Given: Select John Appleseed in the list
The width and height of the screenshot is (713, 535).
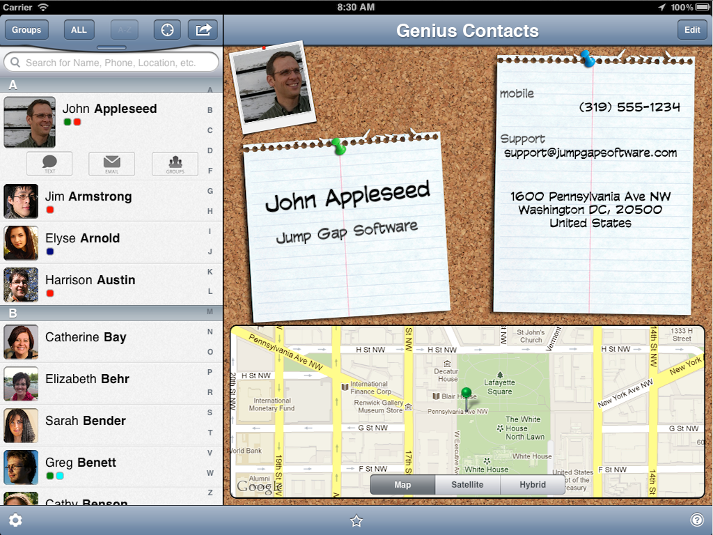Looking at the screenshot, I should tap(109, 109).
